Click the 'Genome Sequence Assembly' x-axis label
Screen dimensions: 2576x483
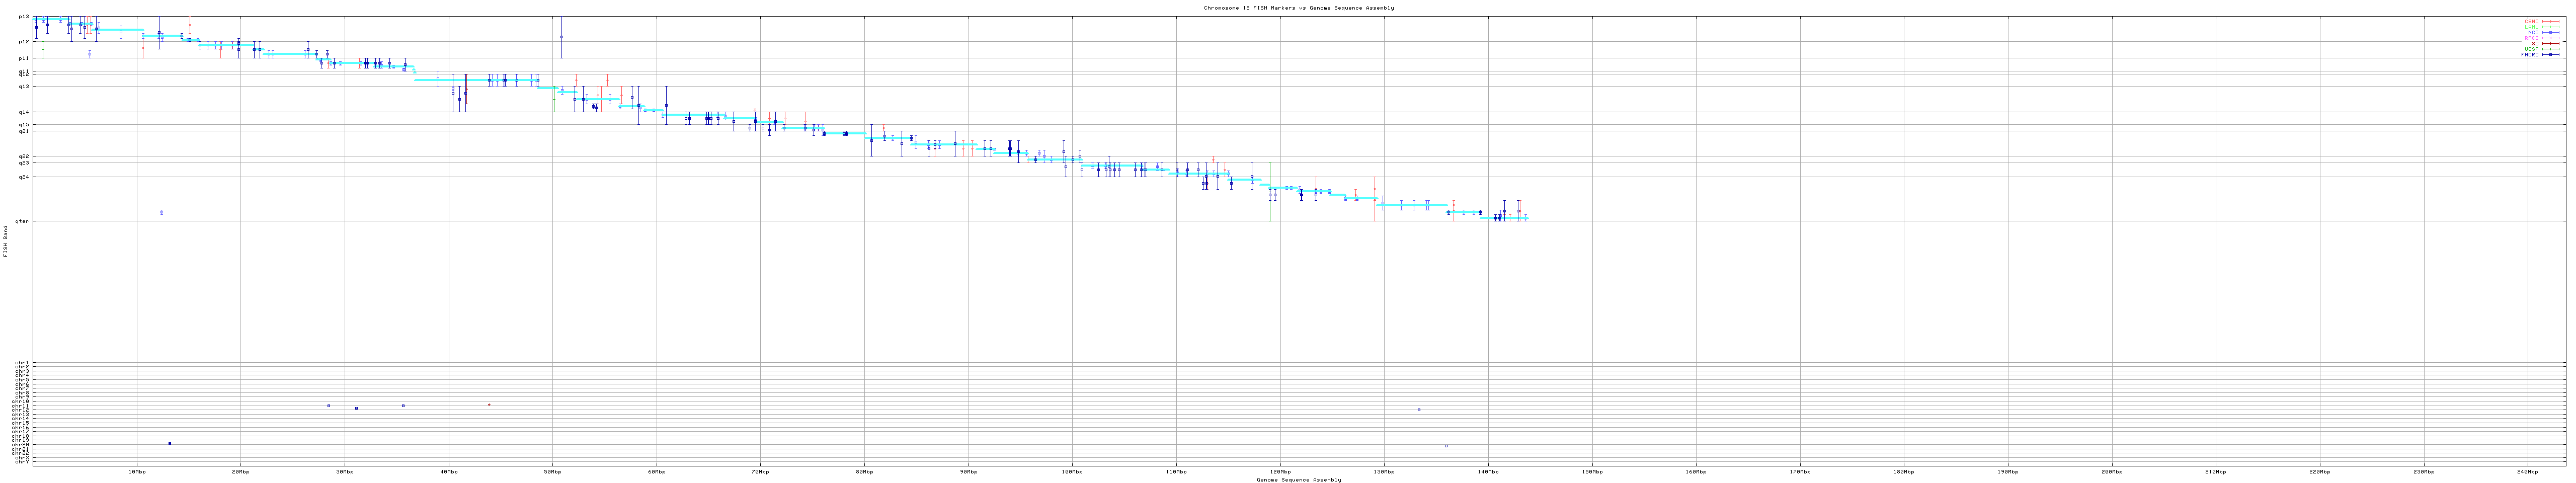[x=1298, y=480]
